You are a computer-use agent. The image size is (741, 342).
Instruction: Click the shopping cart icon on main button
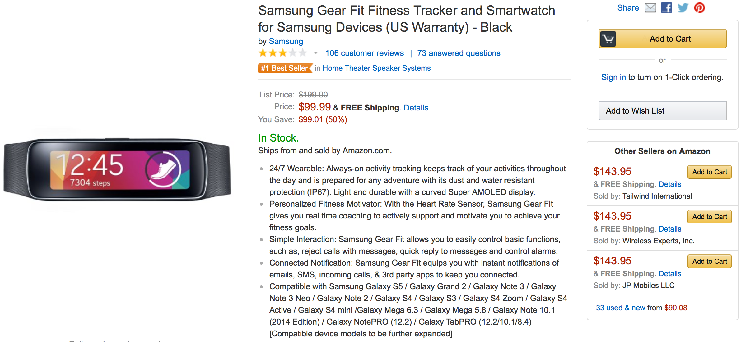point(608,39)
